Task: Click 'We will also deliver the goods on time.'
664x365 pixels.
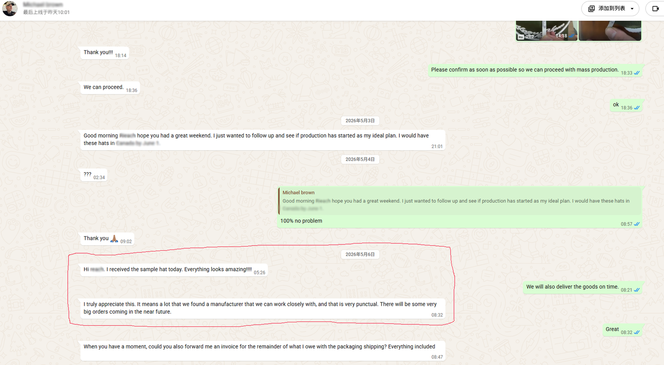Action: click(x=583, y=287)
